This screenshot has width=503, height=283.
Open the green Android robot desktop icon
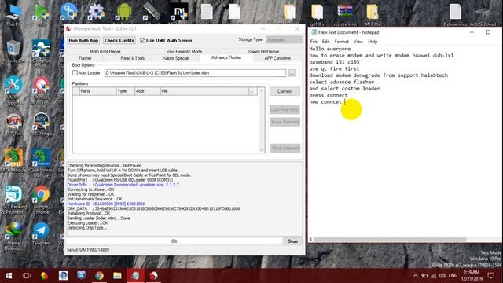[124, 13]
